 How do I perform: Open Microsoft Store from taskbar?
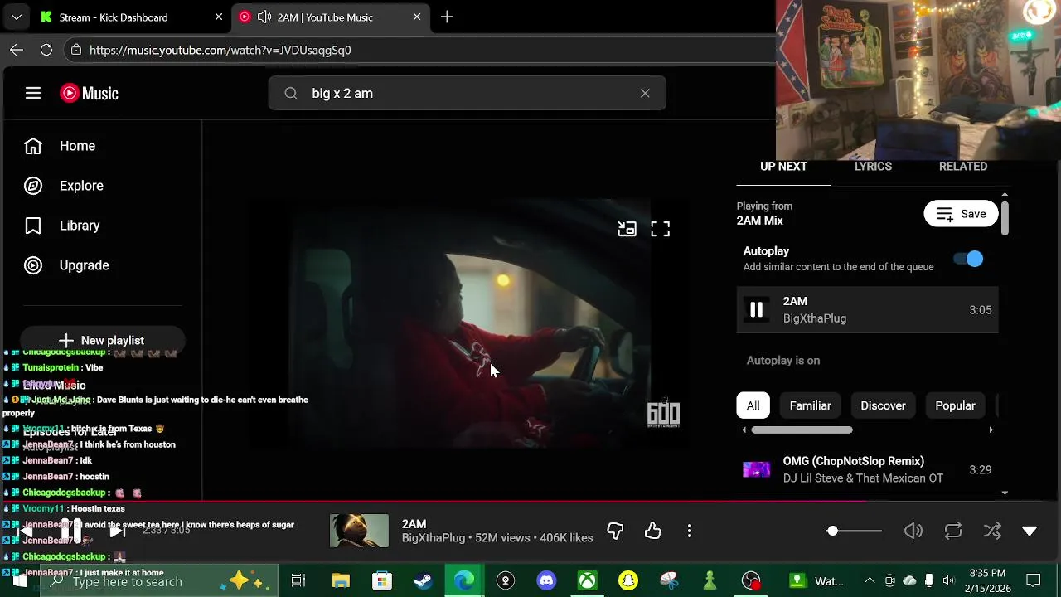(x=381, y=580)
